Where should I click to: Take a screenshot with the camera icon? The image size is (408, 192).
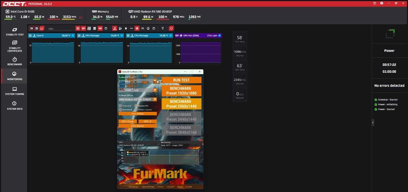pyautogui.click(x=381, y=3)
